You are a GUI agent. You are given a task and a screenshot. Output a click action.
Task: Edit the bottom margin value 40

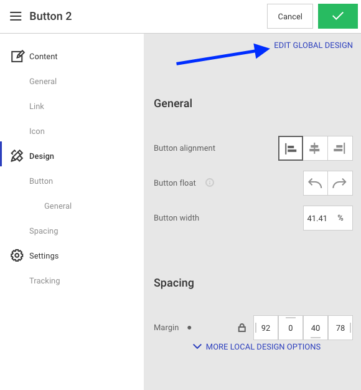click(x=316, y=328)
